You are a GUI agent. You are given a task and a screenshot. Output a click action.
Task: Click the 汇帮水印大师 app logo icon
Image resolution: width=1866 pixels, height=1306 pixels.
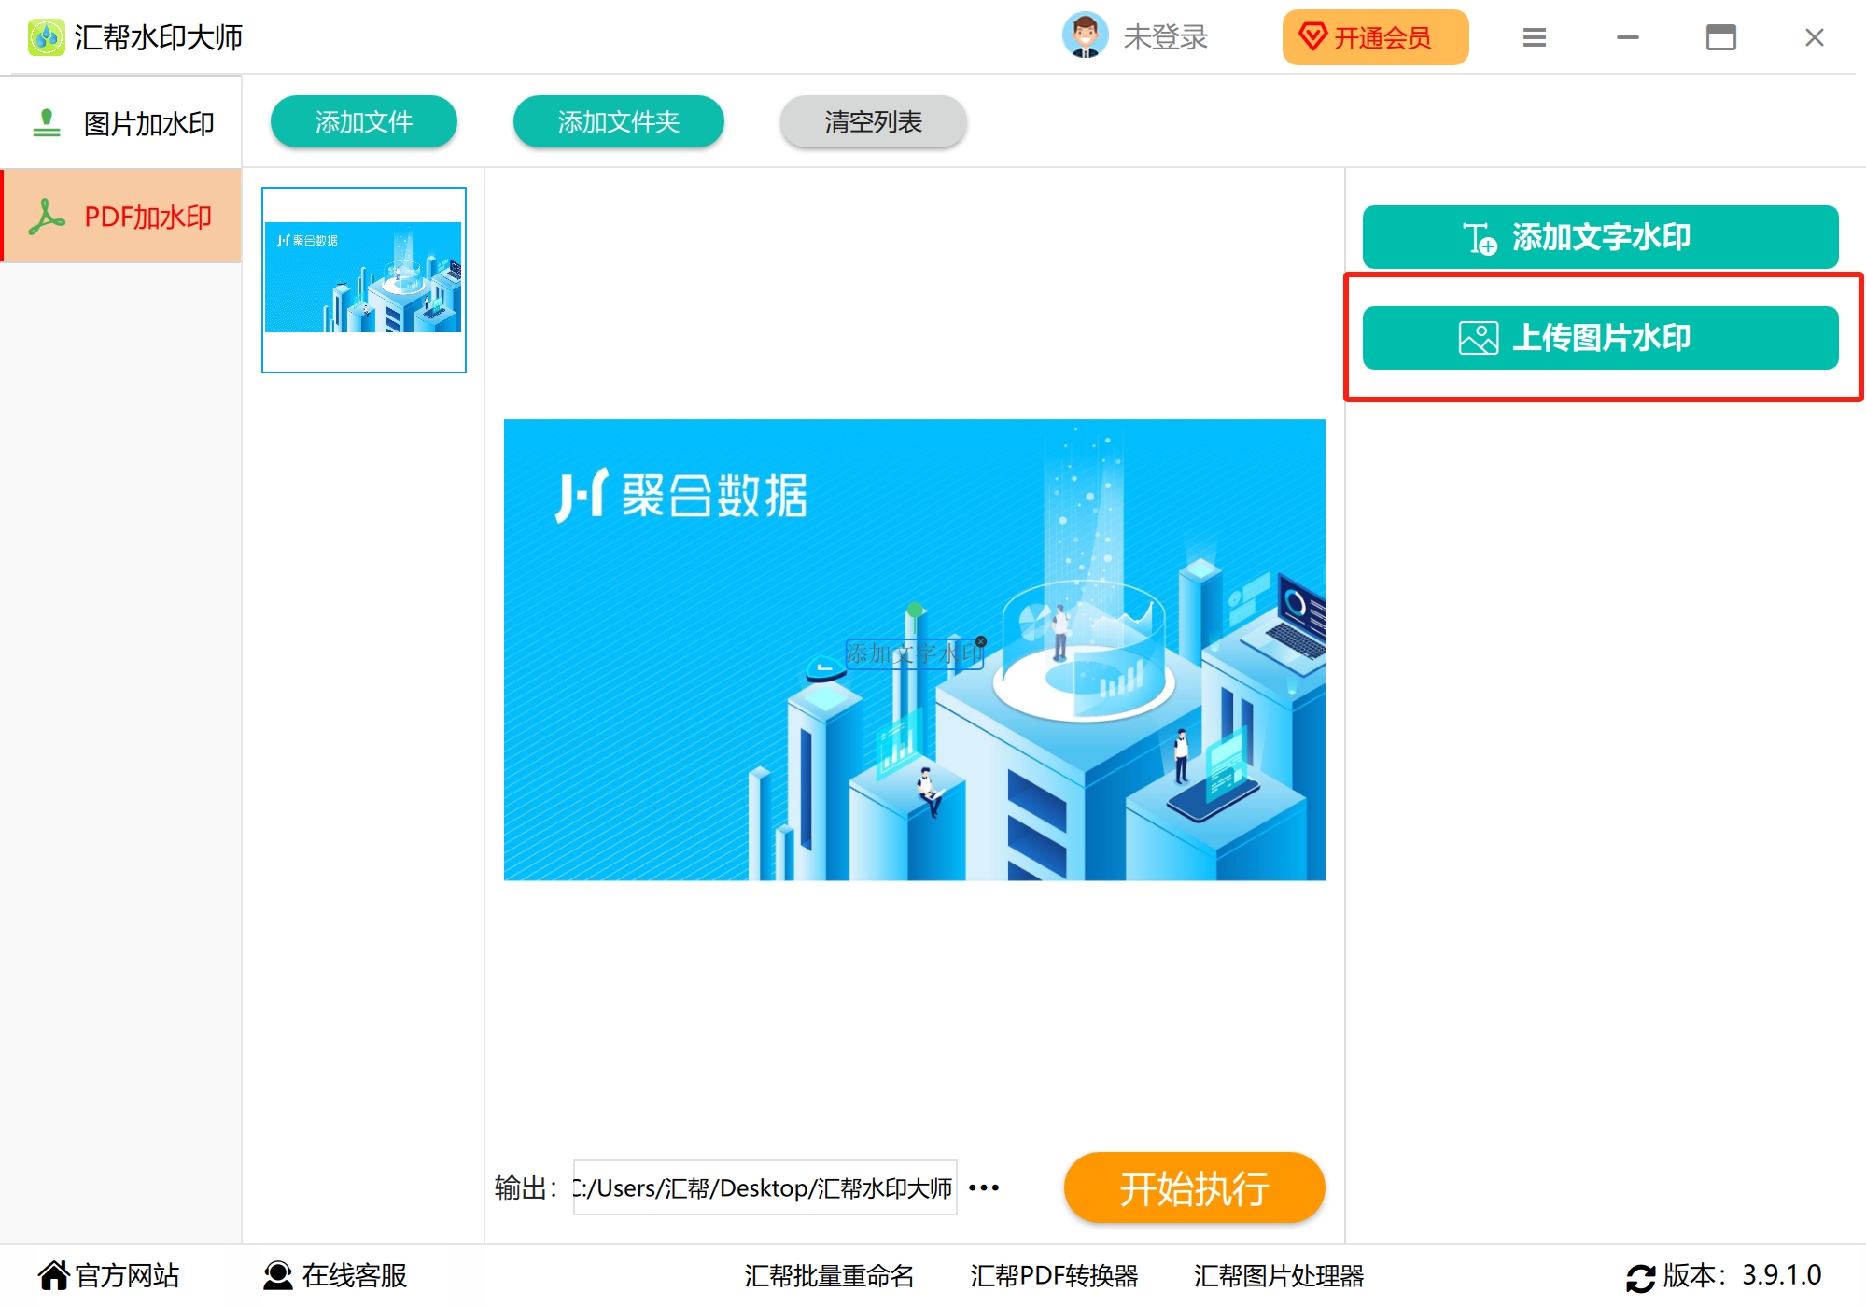coord(46,37)
